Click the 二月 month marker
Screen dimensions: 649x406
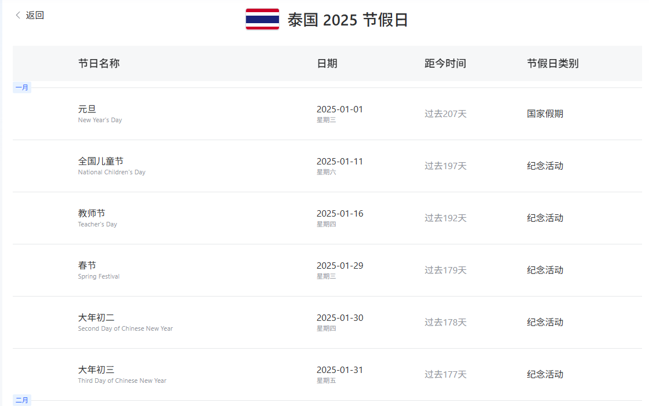pos(21,400)
